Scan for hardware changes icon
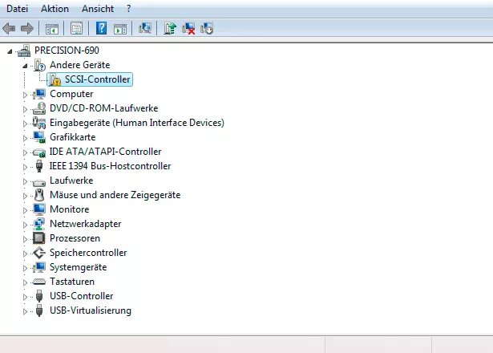The width and height of the screenshot is (493, 353). pos(145,28)
